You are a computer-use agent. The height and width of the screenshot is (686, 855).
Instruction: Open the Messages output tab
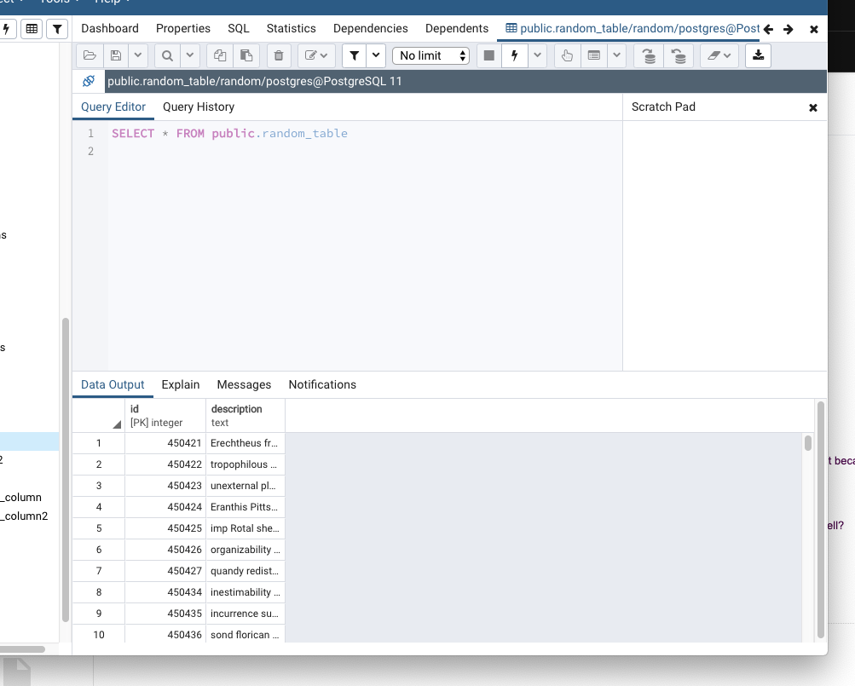coord(244,384)
